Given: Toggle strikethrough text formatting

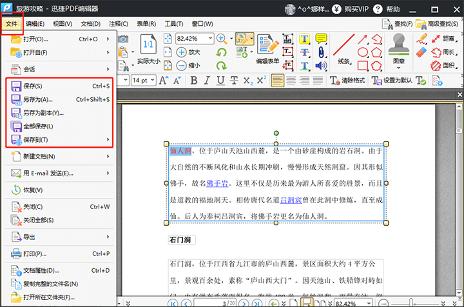Looking at the screenshot, I should [233, 80].
